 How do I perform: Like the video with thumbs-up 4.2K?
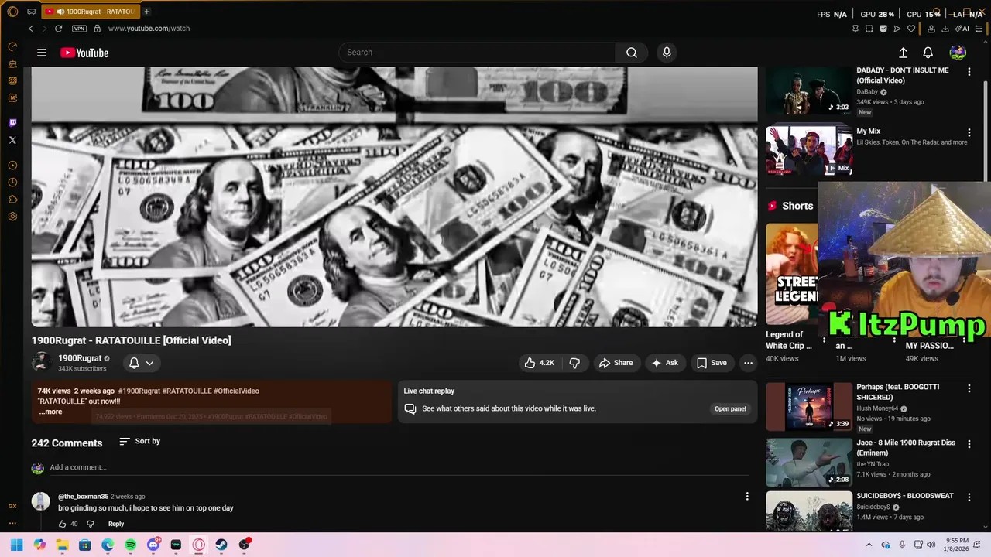point(539,363)
